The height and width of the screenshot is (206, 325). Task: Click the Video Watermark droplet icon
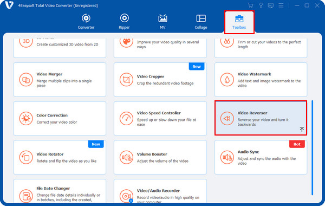(227, 80)
